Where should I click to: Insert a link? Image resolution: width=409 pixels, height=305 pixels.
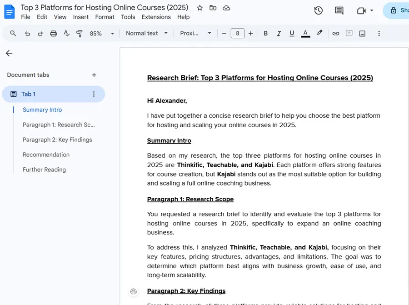click(x=336, y=33)
